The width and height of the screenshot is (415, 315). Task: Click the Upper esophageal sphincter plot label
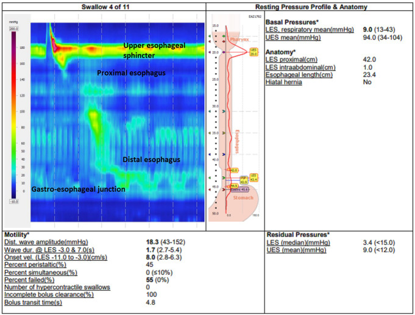click(x=154, y=51)
